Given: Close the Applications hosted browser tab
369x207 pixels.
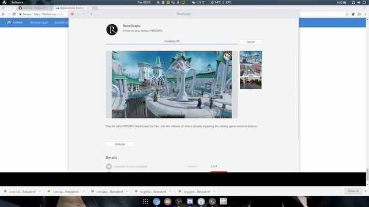Looking at the screenshot, I should (x=88, y=8).
